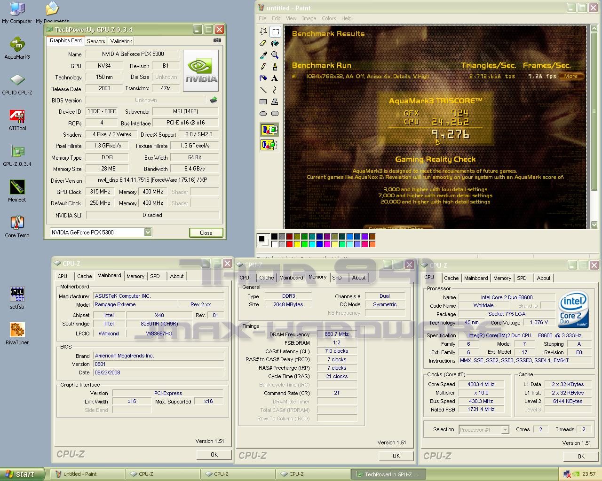This screenshot has width=602, height=481.
Task: Select the Airbrush spray tool
Action: click(x=263, y=78)
